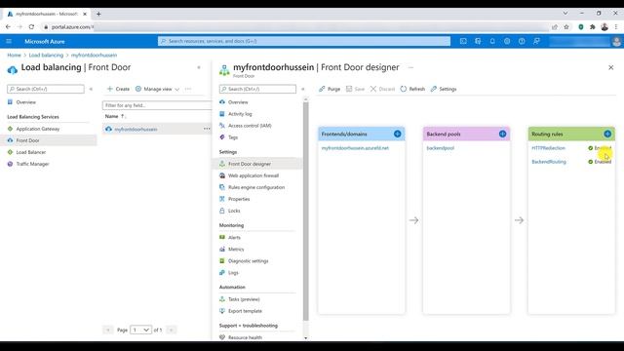Open the Manage view dropdown
The width and height of the screenshot is (624, 351).
158,89
